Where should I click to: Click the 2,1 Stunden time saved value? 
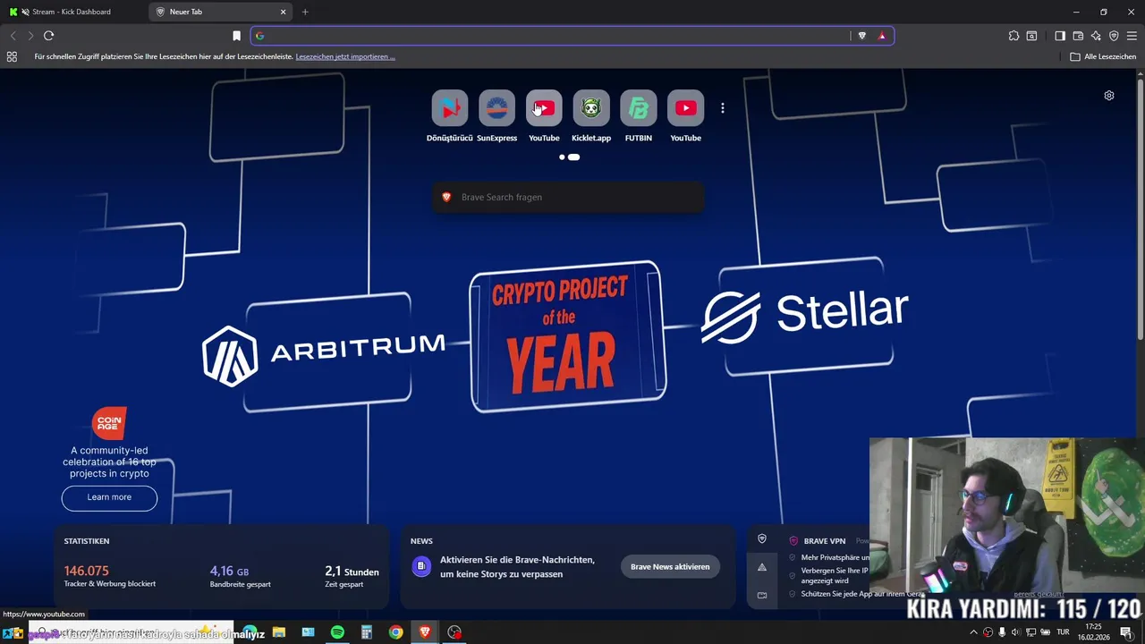tap(352, 571)
